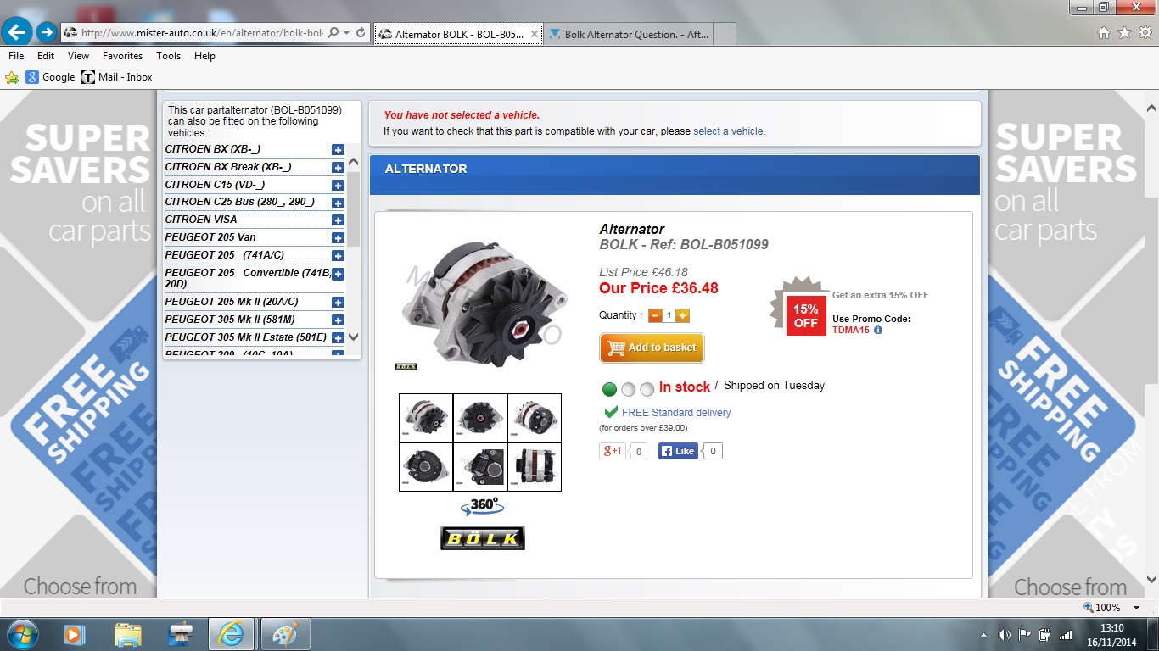The height and width of the screenshot is (651, 1159).
Task: Expand the PEUGEOT 205 Convertible entry
Action: (x=338, y=274)
